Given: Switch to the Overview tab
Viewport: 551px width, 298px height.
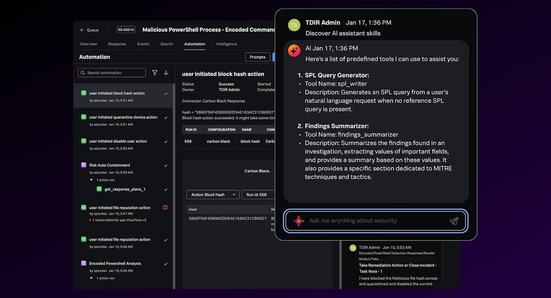Looking at the screenshot, I should tap(89, 44).
